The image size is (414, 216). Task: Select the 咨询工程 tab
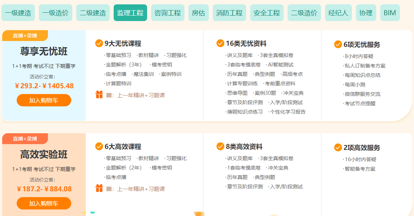pyautogui.click(x=167, y=13)
